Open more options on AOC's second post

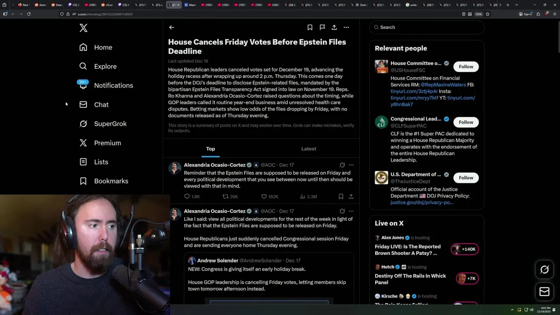351,211
